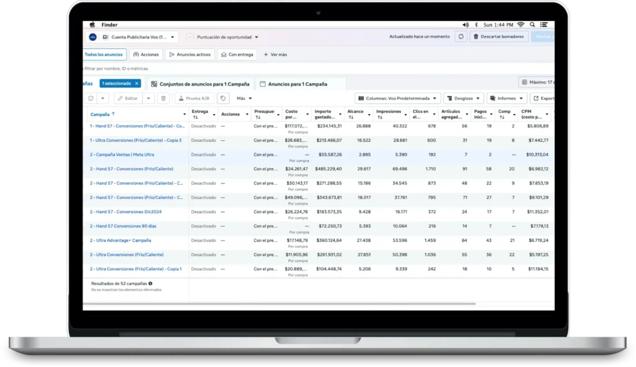Open the Puntuación de oportunidad dropdown
The height and width of the screenshot is (367, 636).
pos(223,37)
